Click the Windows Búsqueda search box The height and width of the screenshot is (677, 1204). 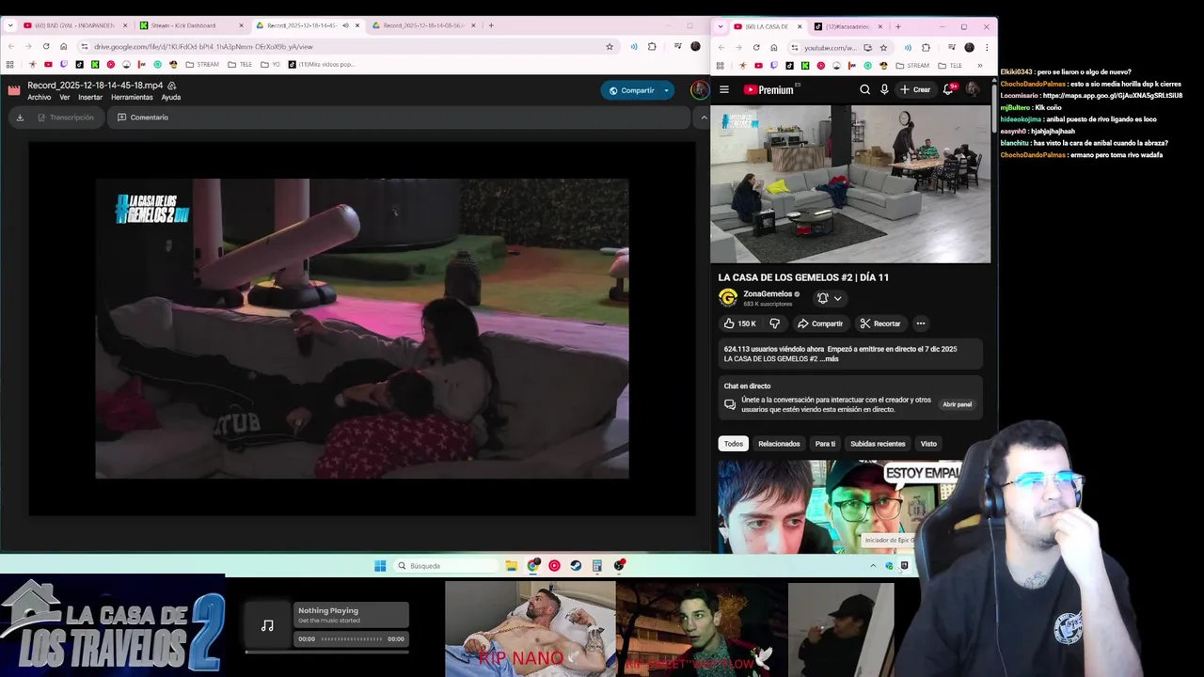pos(446,566)
